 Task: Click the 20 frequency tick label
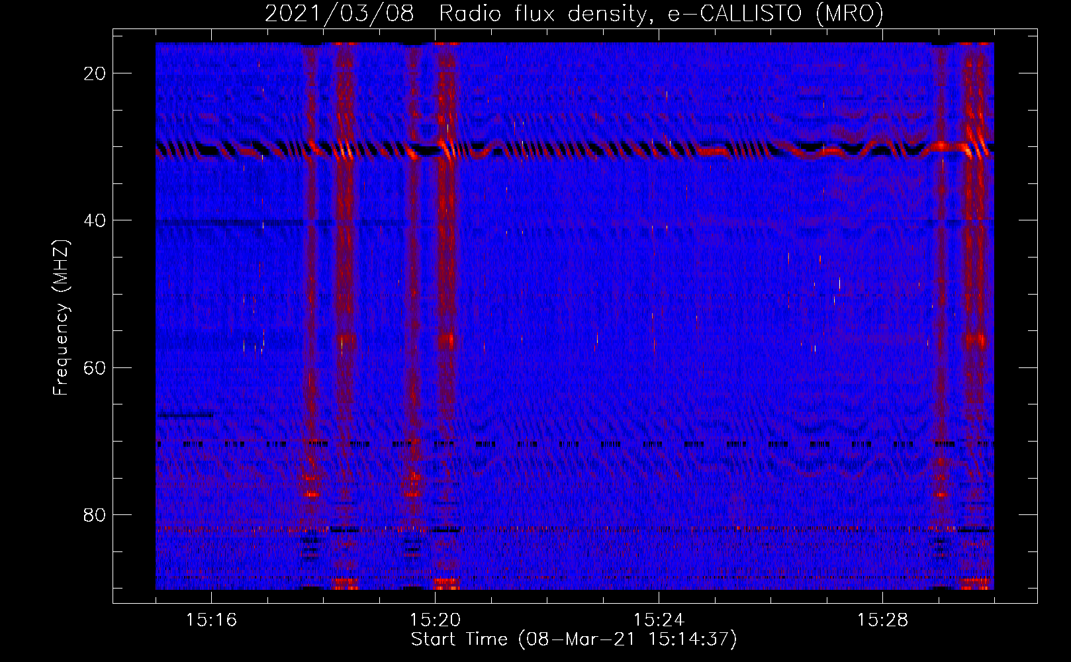[x=95, y=73]
